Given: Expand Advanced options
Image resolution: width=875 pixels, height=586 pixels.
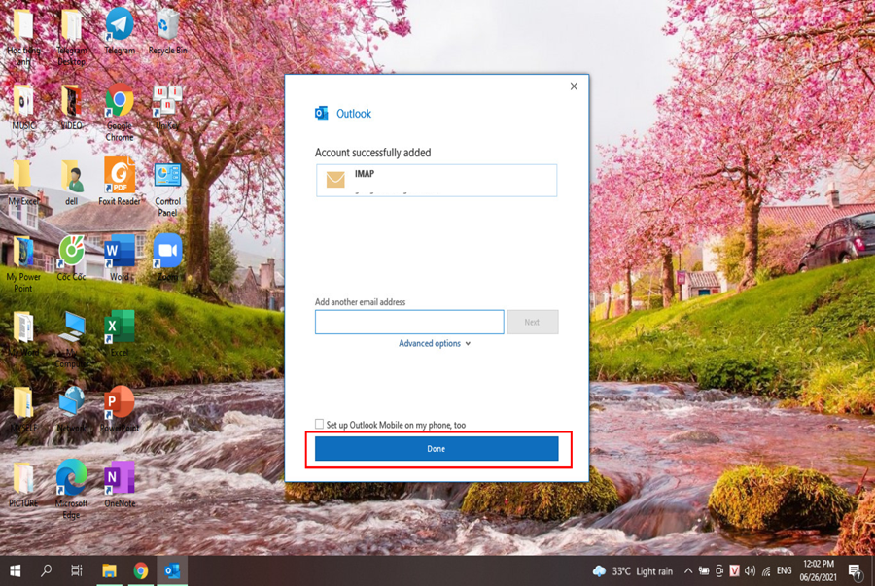Looking at the screenshot, I should (434, 343).
